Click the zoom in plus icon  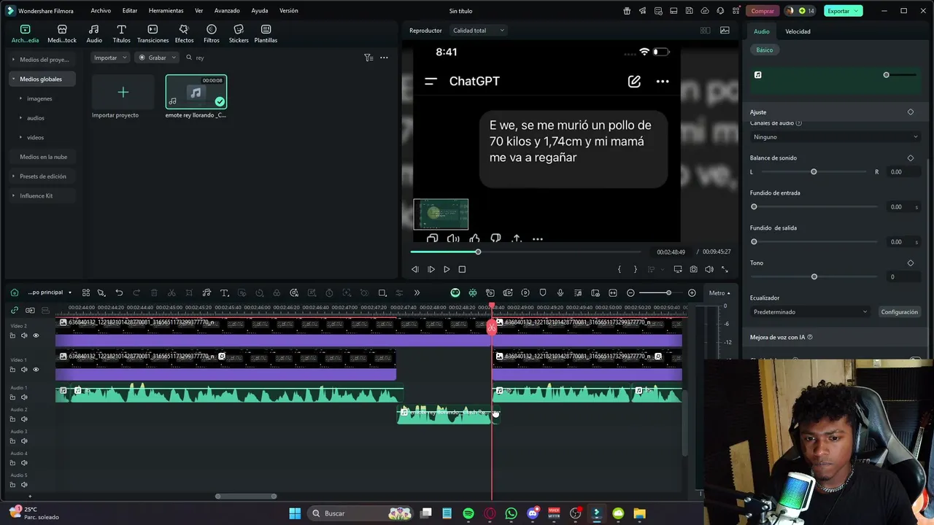pyautogui.click(x=692, y=293)
